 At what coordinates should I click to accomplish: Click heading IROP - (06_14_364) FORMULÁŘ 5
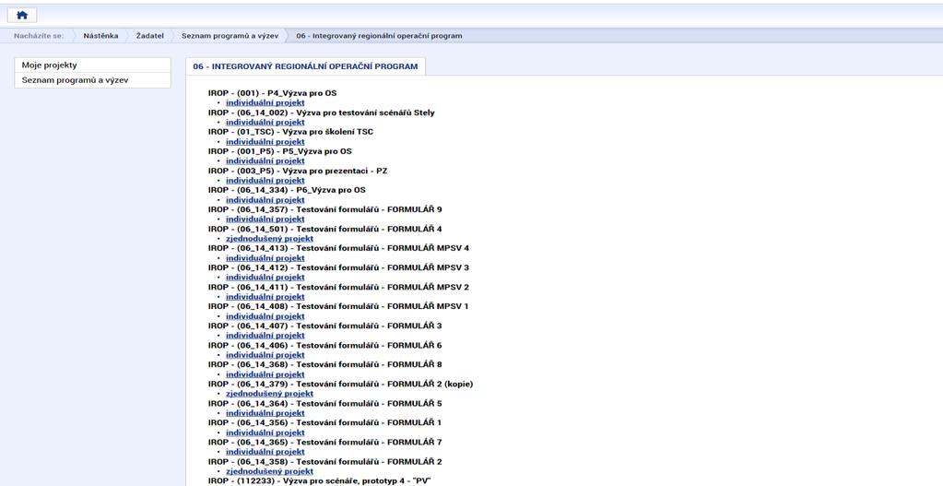click(324, 403)
